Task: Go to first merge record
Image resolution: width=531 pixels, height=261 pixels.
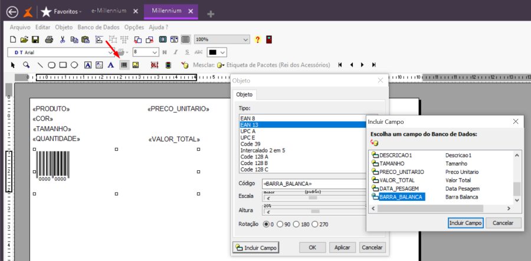Action: pos(340,65)
